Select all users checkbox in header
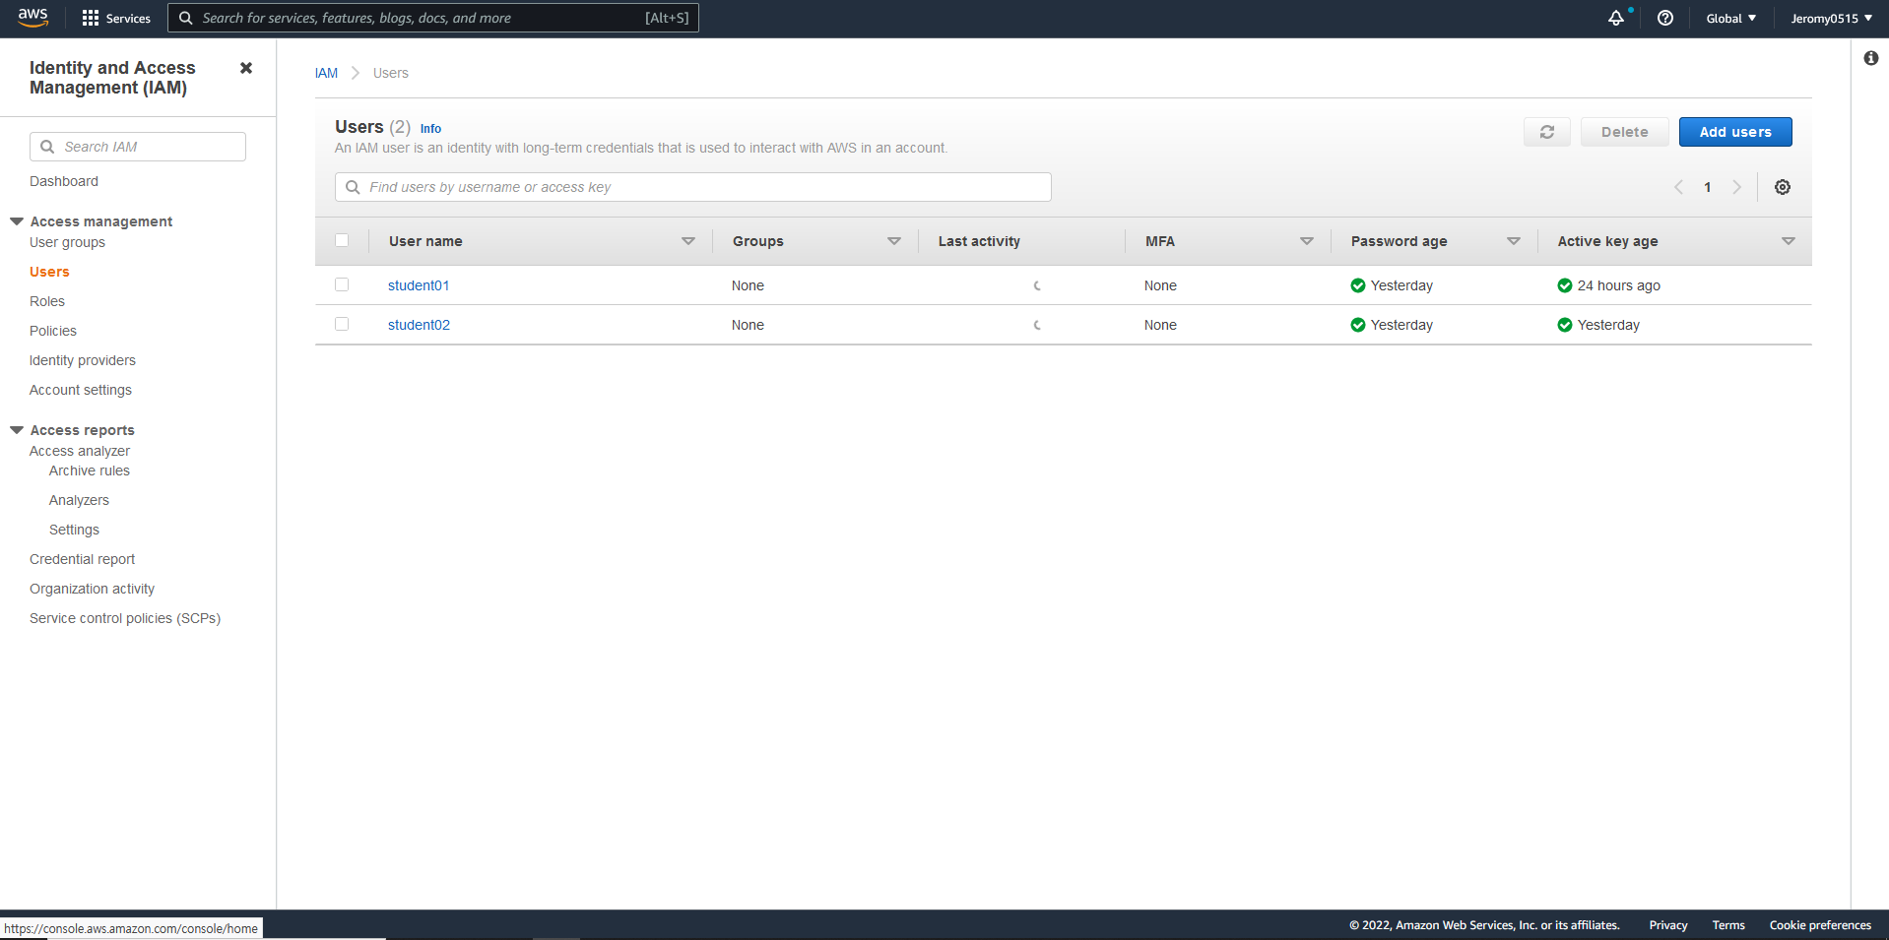The height and width of the screenshot is (940, 1889). pos(342,240)
